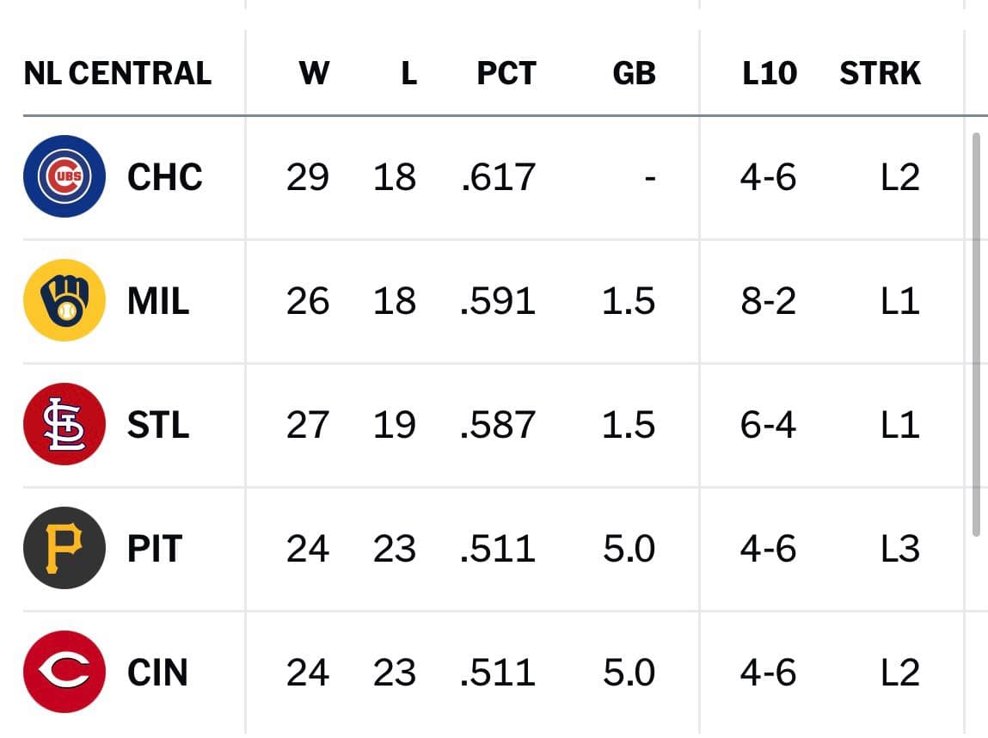Click the Chicago Cubs team logo
Image resolution: width=988 pixels, height=738 pixels.
(x=64, y=176)
